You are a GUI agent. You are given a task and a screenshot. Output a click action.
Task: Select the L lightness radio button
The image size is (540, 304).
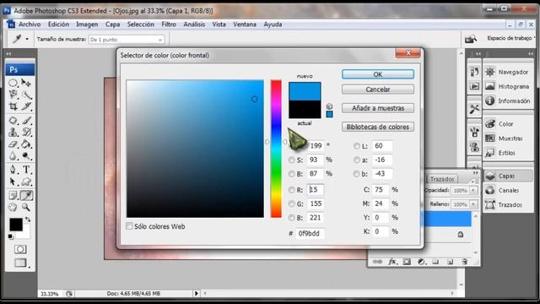click(356, 146)
